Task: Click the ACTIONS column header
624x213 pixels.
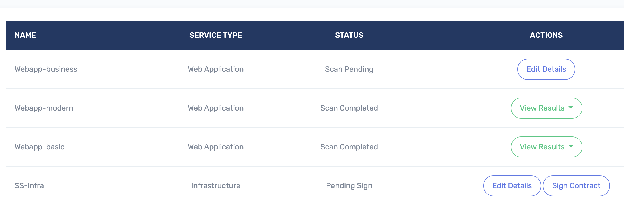Action: [546, 35]
